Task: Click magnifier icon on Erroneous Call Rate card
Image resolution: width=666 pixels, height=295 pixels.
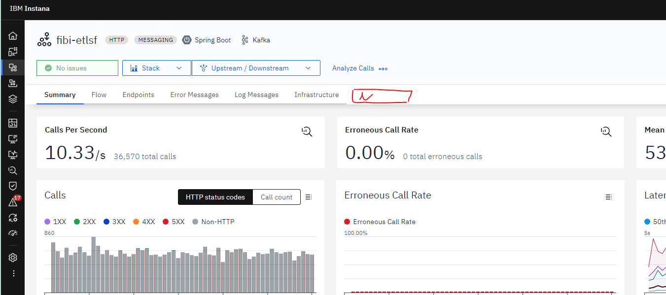Action: [606, 131]
